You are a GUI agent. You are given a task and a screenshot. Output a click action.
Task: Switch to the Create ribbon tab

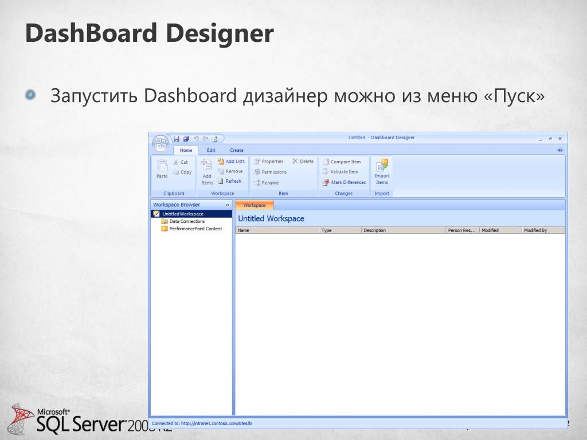(237, 151)
